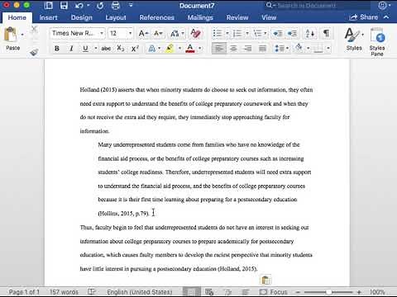Image resolution: width=397 pixels, height=297 pixels.
Task: Click the Share button
Action: pyautogui.click(x=363, y=17)
